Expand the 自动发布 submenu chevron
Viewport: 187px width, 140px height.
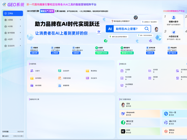point(20,46)
